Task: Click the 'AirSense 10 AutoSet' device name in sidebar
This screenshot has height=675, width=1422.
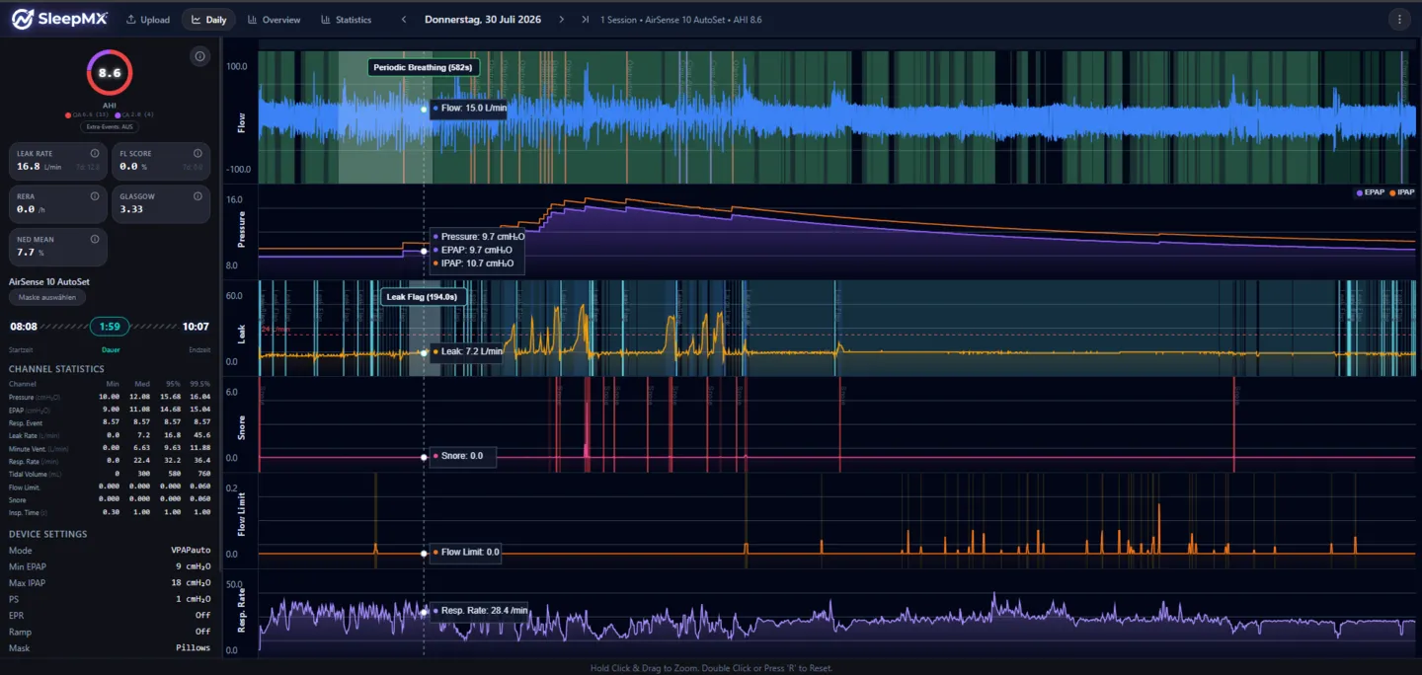Action: pos(48,282)
